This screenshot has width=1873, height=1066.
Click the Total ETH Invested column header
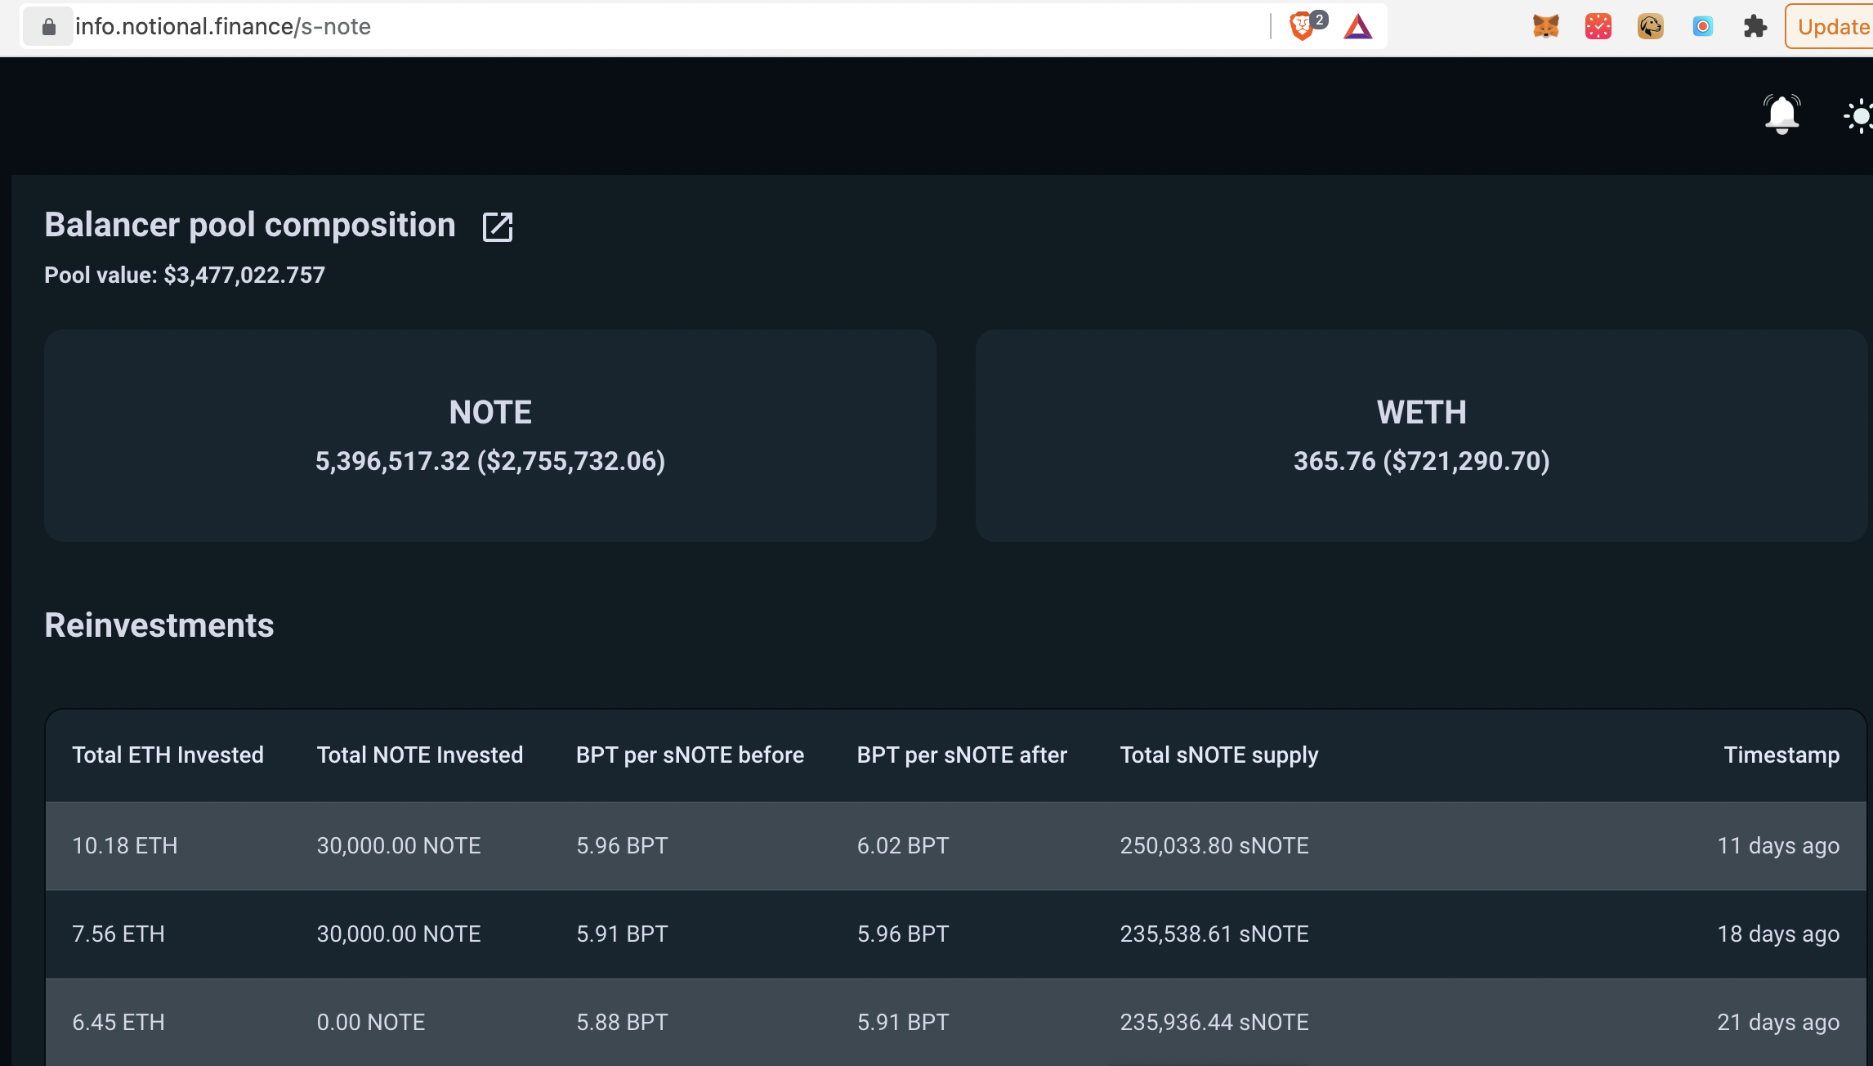point(168,755)
